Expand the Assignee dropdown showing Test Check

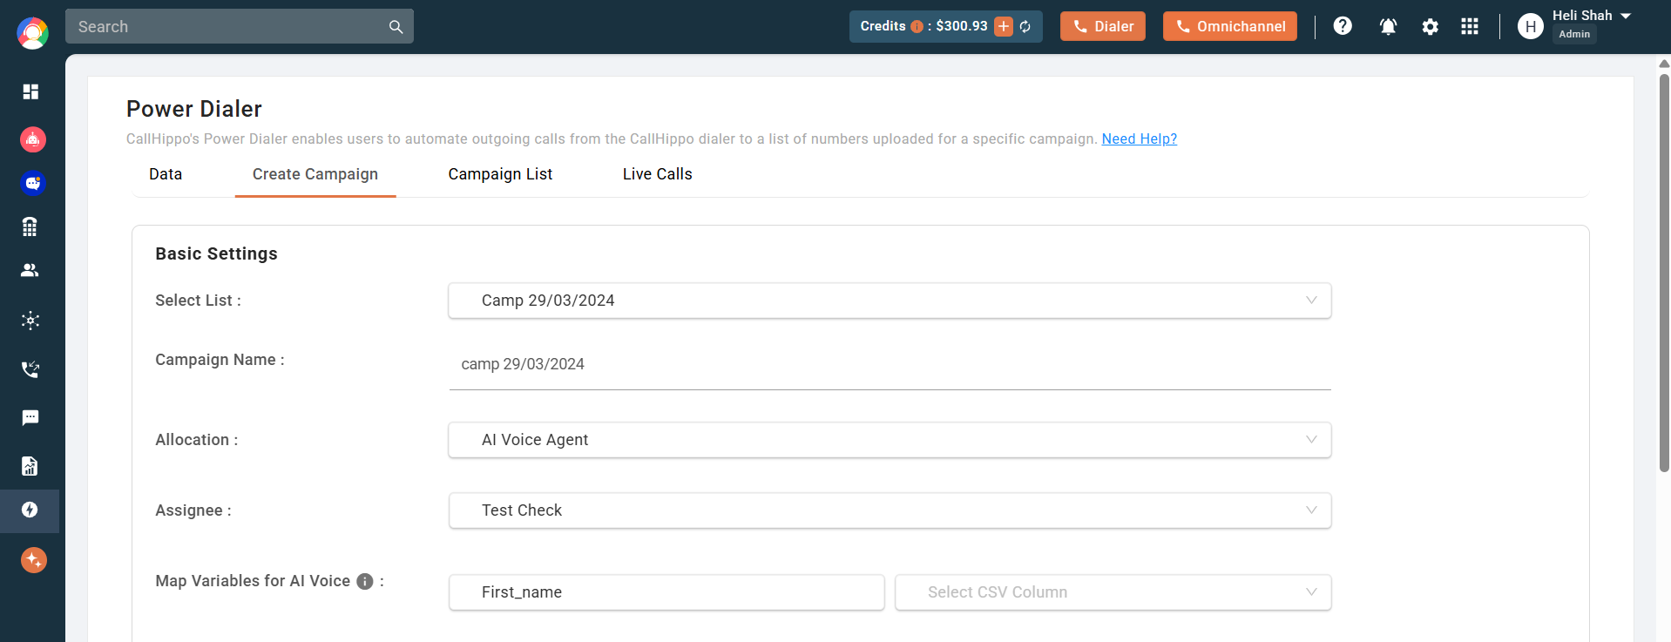point(890,510)
